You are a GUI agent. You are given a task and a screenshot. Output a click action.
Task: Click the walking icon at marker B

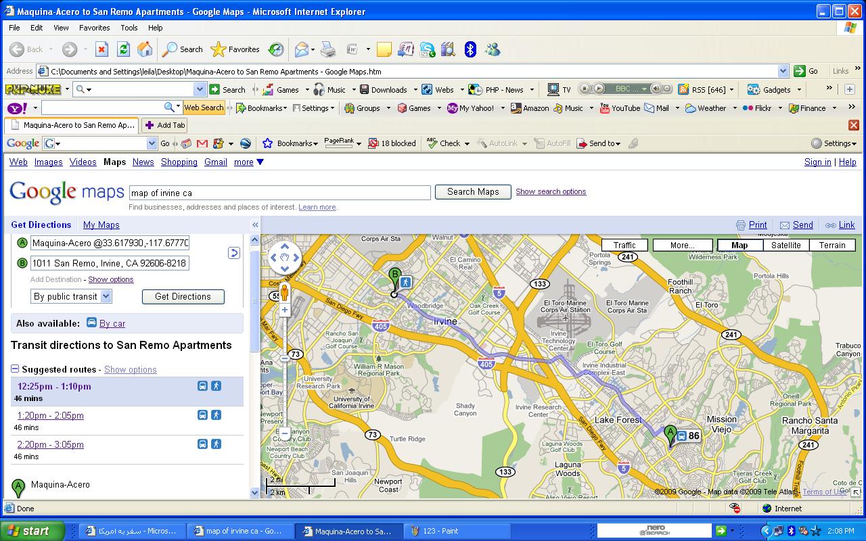(406, 282)
